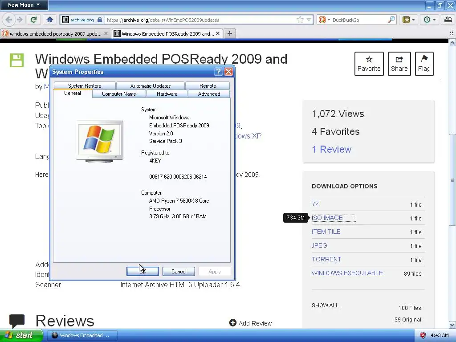Open the home page via house icon
456x342 pixels.
tap(50, 20)
